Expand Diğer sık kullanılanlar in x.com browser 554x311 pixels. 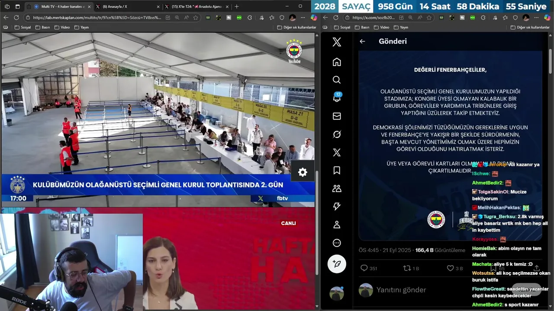530,27
